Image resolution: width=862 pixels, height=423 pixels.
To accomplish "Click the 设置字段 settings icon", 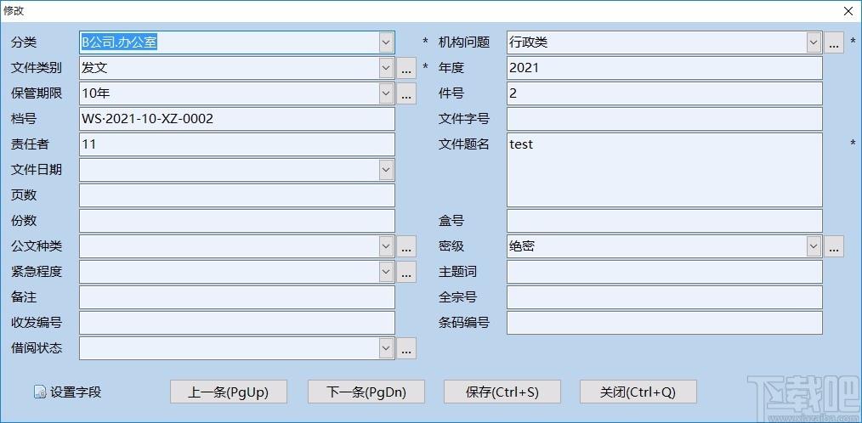I will [40, 392].
